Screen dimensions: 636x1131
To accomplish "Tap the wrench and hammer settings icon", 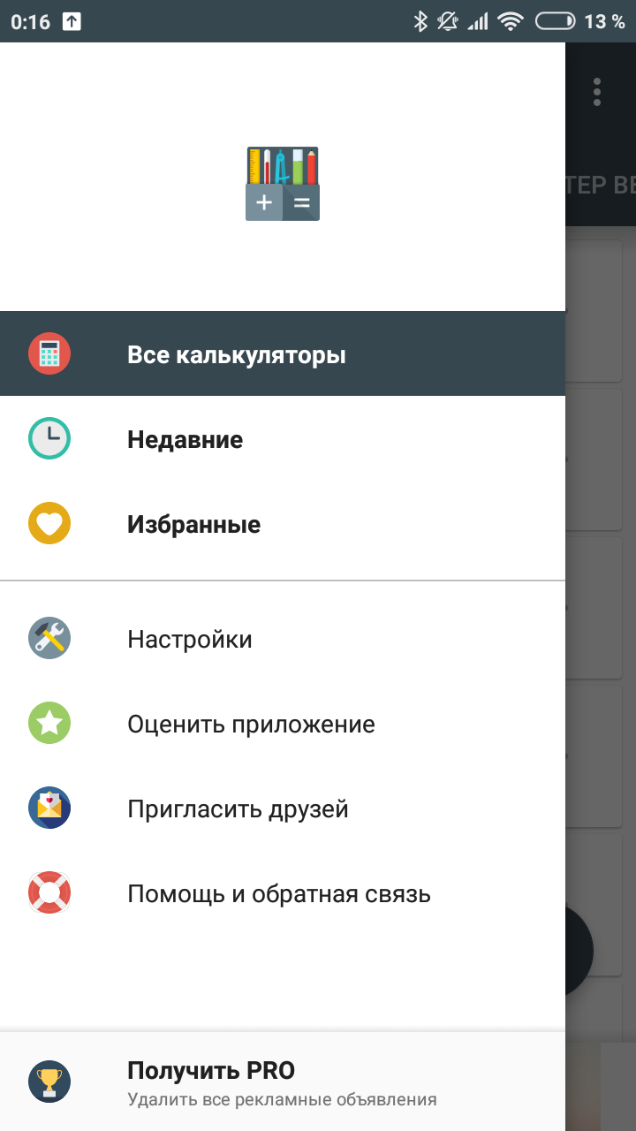I will tap(49, 639).
